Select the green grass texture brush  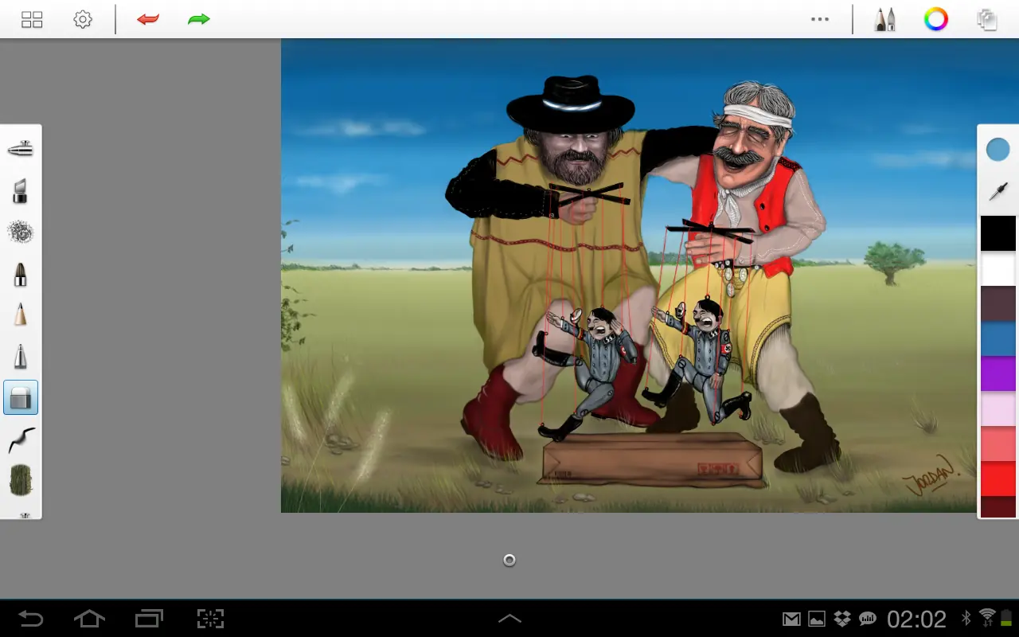(21, 481)
